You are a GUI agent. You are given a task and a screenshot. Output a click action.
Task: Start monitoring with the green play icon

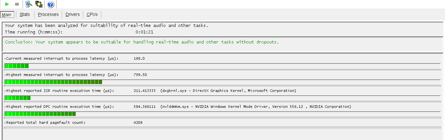(7, 4)
